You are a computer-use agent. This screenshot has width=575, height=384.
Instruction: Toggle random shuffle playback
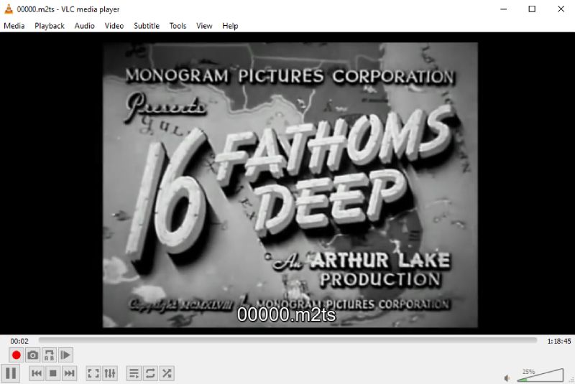pyautogui.click(x=167, y=373)
